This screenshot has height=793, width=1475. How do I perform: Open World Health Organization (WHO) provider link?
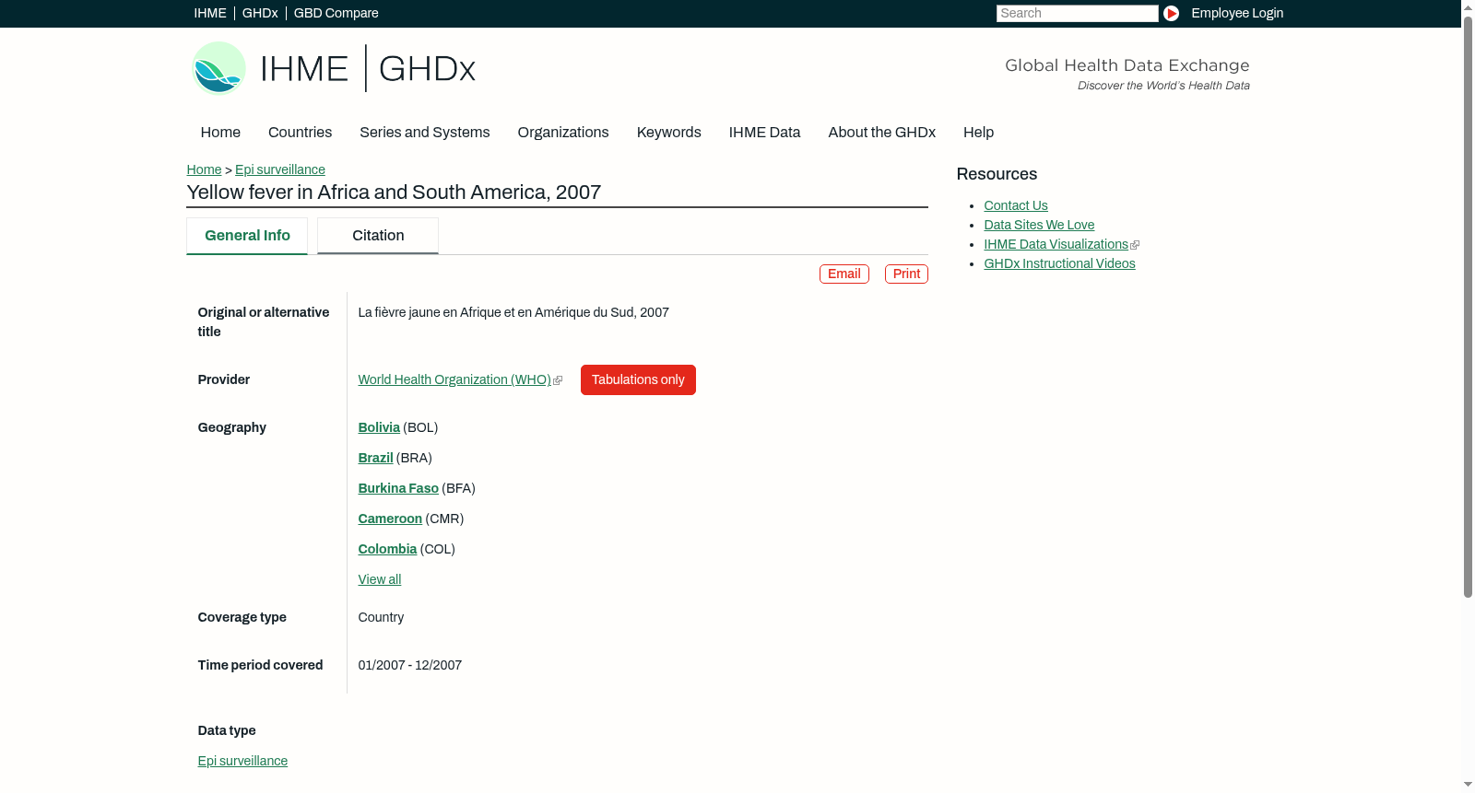(x=454, y=380)
